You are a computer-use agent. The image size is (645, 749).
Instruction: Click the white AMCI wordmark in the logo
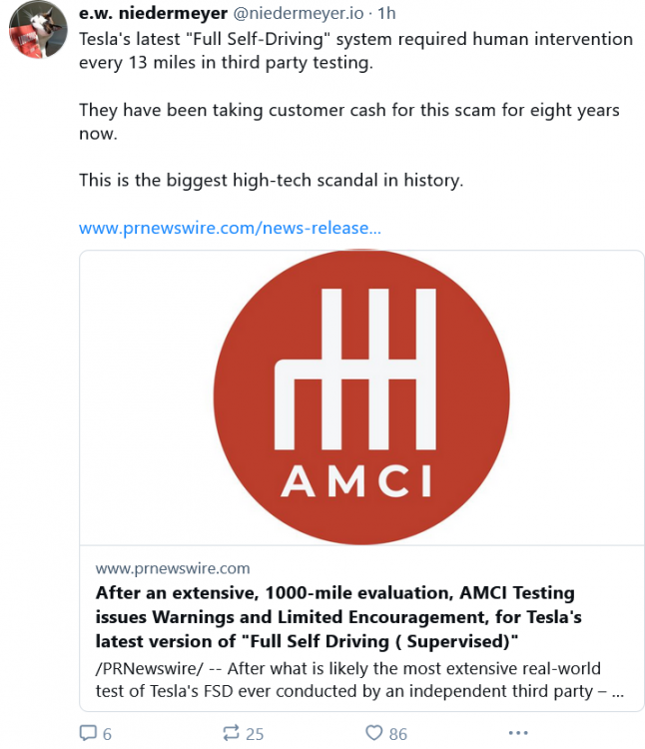(x=356, y=481)
